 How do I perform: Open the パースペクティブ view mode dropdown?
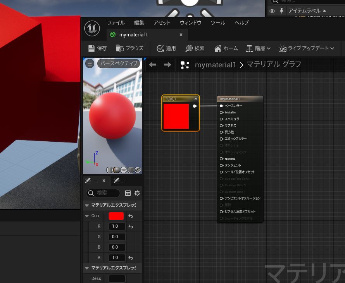[x=119, y=63]
